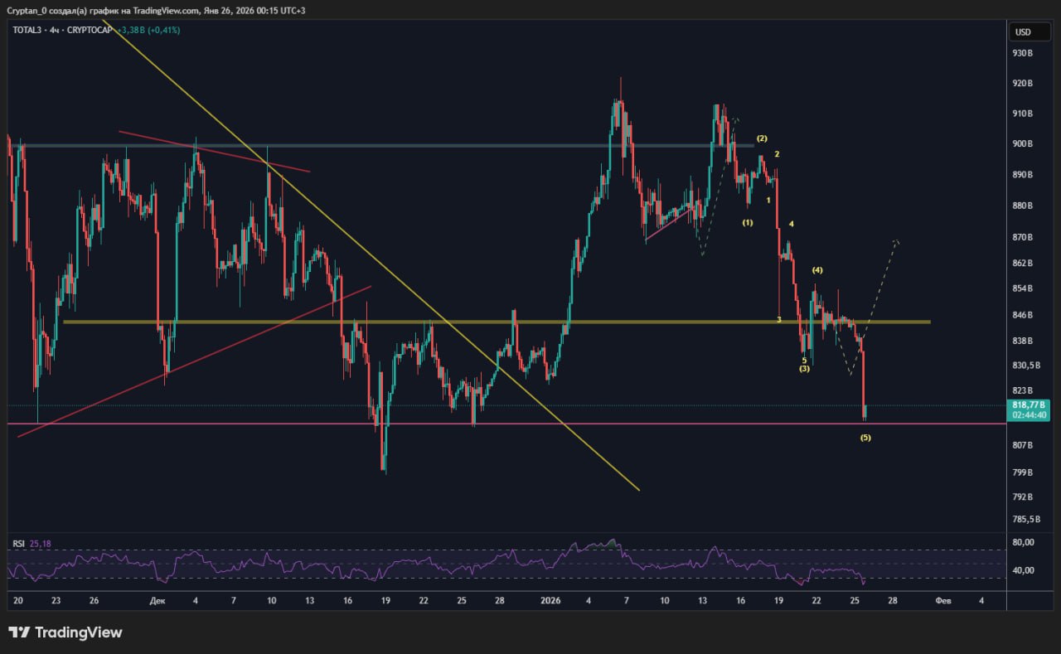The width and height of the screenshot is (1061, 654).
Task: Click the RSI 80,00 scale label
Action: click(1023, 542)
